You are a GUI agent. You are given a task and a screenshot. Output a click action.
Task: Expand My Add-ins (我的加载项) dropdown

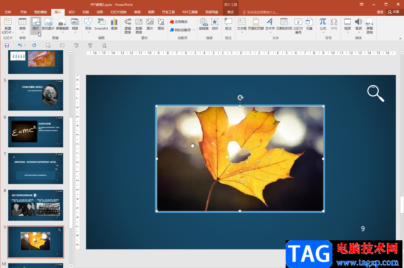point(194,30)
